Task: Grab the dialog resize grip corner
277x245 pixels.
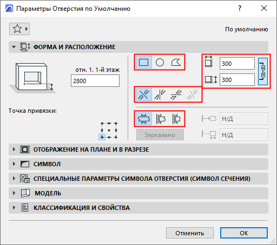Action: click(273, 241)
